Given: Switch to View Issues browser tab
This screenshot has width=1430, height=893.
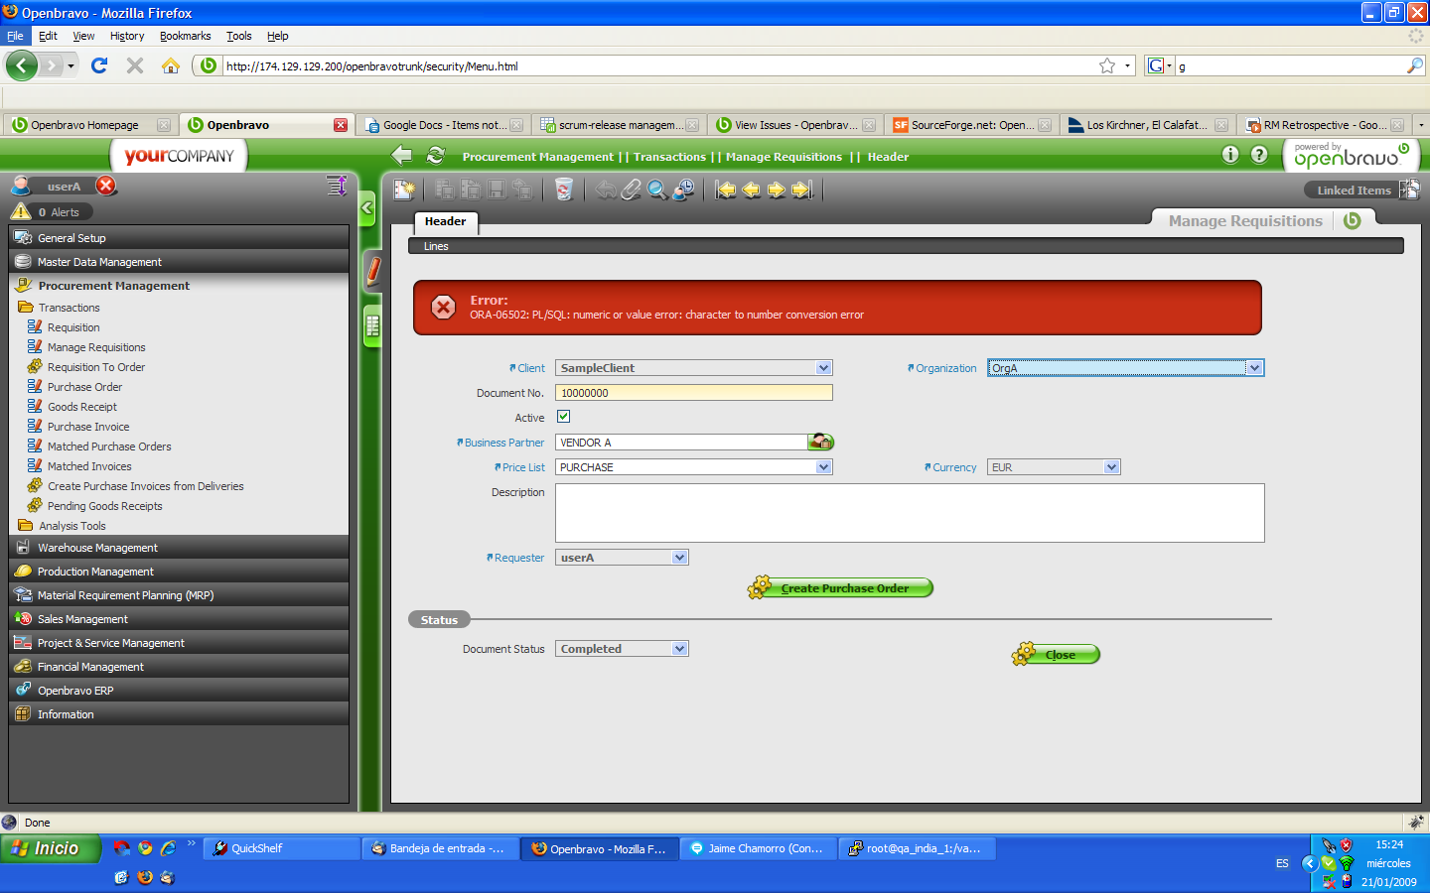Looking at the screenshot, I should click(x=795, y=125).
